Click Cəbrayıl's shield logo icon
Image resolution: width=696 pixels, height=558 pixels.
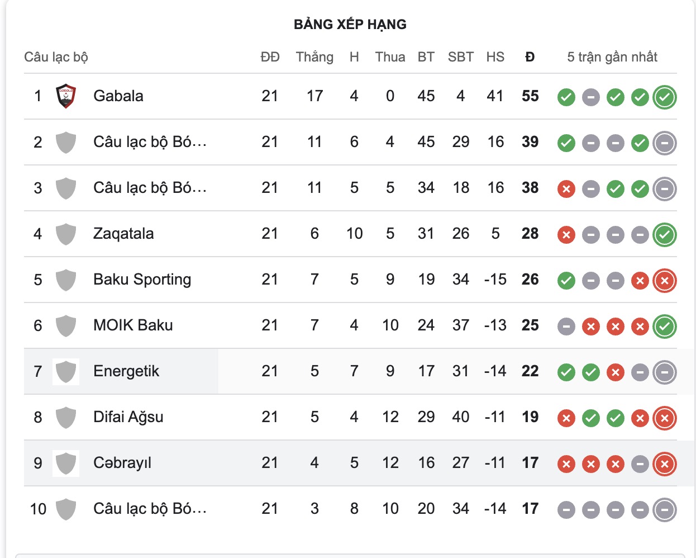click(66, 464)
